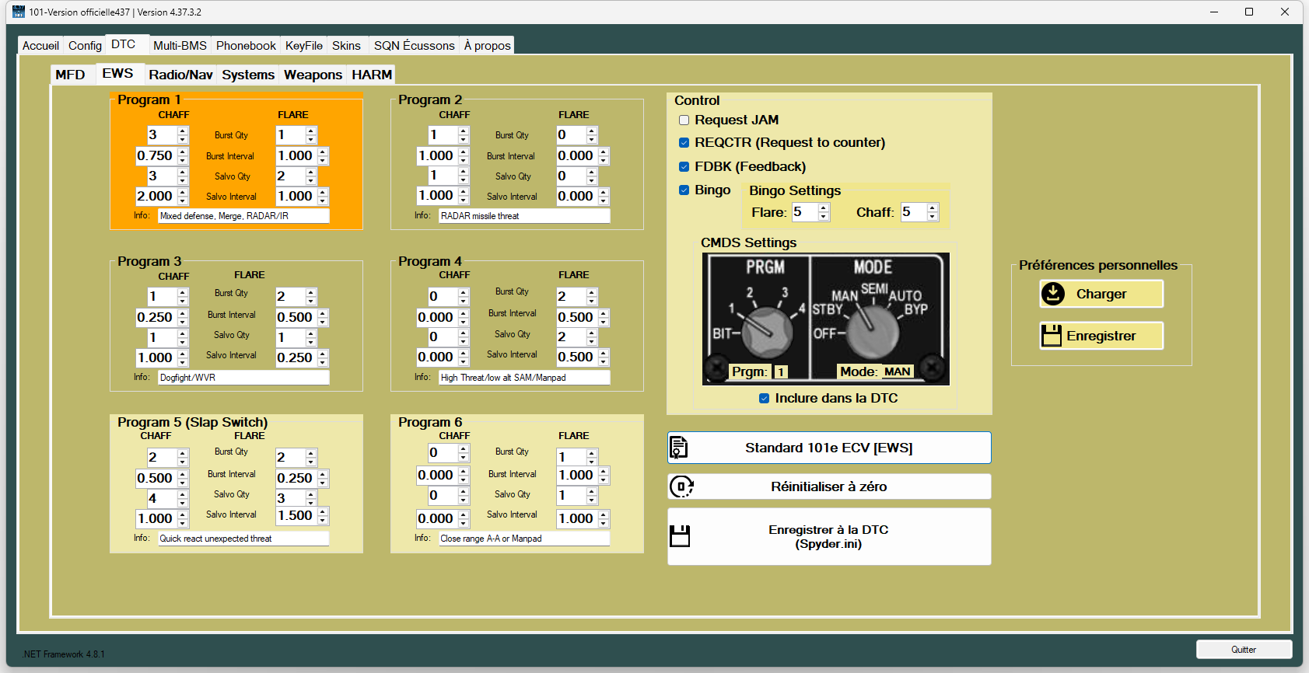
Task: Click the Charger download icon
Action: pos(1053,294)
